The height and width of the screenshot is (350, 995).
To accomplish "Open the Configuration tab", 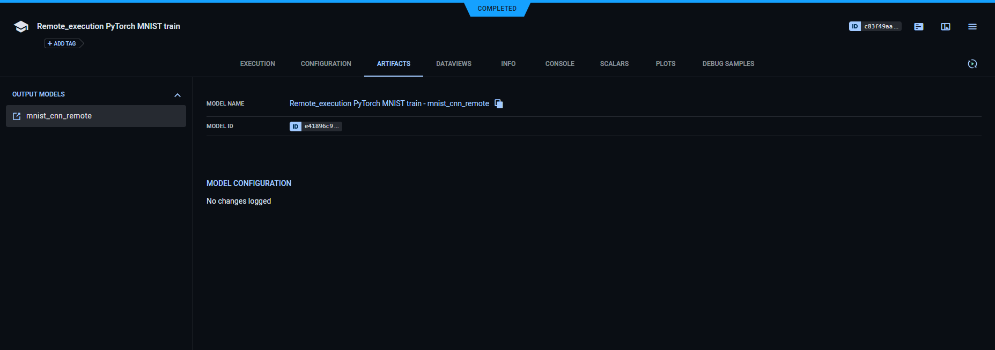I will point(326,64).
